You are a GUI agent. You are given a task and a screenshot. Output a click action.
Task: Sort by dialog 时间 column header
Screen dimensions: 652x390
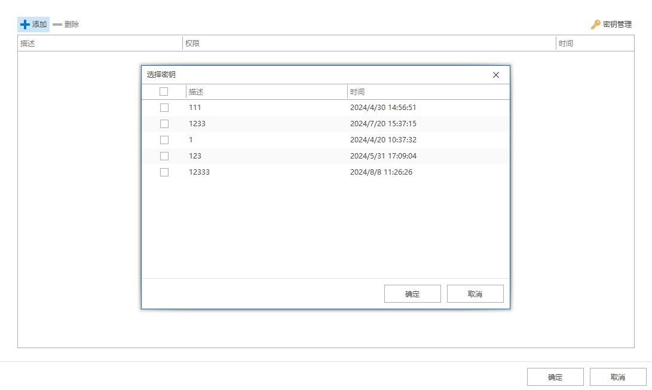(428, 92)
